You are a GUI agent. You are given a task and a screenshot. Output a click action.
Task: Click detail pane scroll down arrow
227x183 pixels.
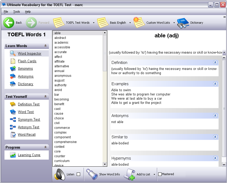click(x=224, y=164)
